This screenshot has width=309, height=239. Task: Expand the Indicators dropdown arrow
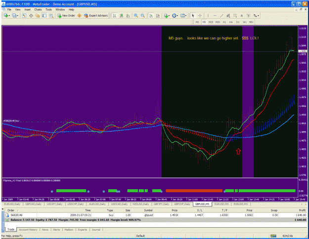(170, 16)
